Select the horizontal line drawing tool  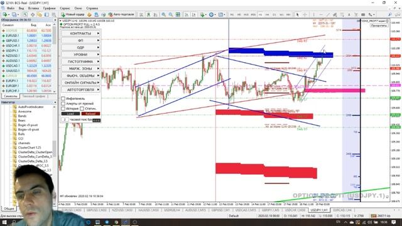pyautogui.click(x=321, y=14)
